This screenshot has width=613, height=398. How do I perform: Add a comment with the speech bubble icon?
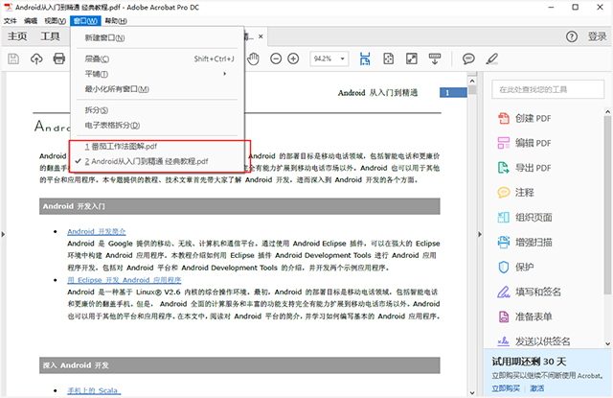coord(468,59)
